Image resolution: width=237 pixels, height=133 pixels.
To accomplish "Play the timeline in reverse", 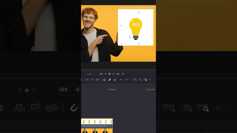I will 105,74.
